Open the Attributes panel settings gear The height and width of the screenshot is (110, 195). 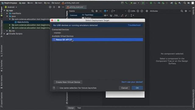(x=186, y=11)
